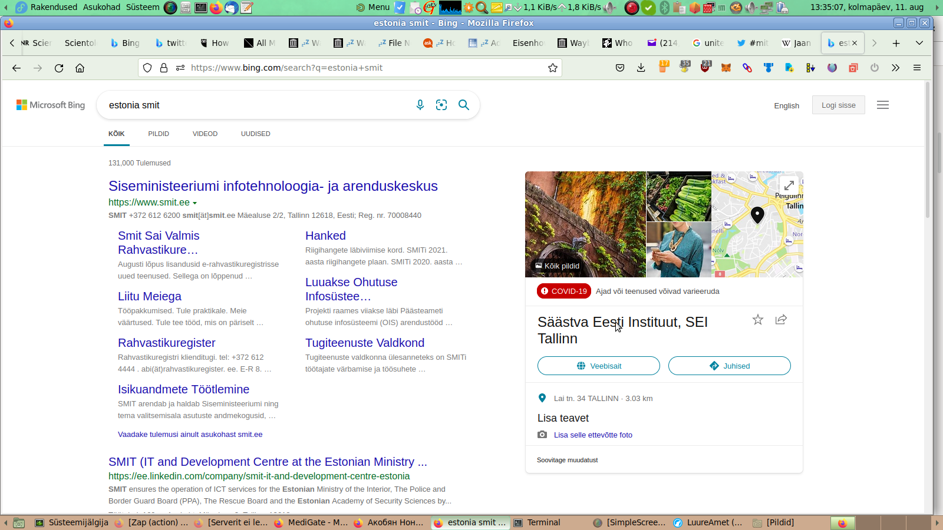Switch to the PILDID tab
Screen dimensions: 943x530
(x=159, y=134)
